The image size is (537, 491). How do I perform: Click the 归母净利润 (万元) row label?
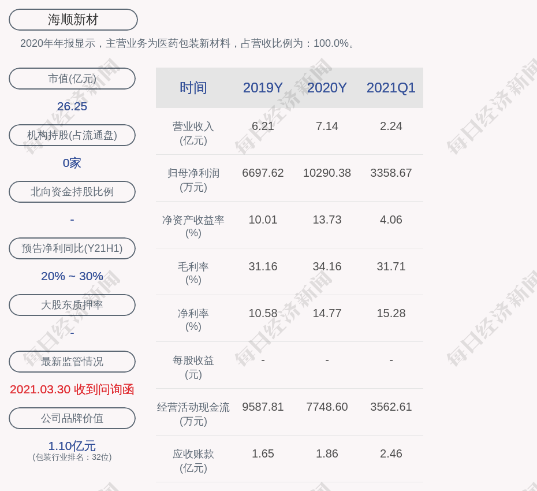193,180
